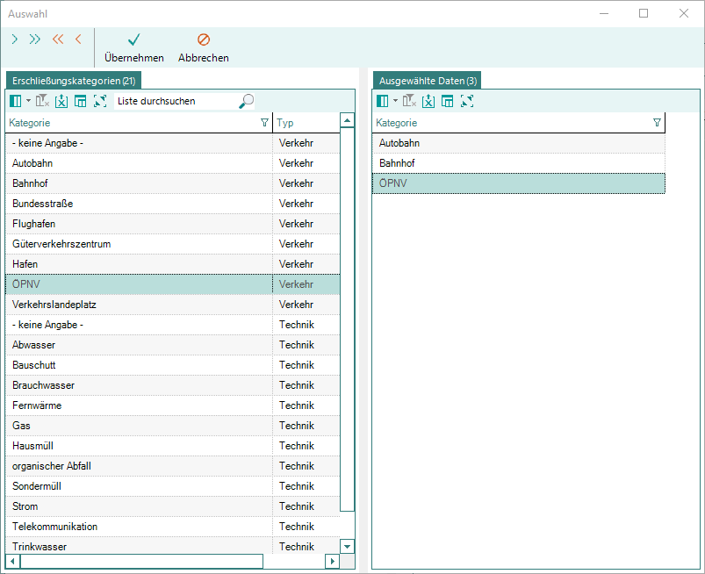Open Kategorie column filter in right list
705x574 pixels.
tap(657, 123)
